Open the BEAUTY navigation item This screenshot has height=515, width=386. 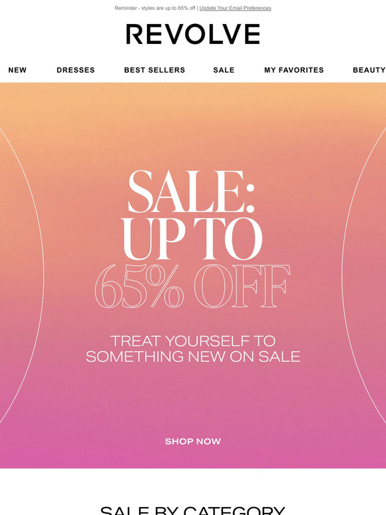point(369,70)
